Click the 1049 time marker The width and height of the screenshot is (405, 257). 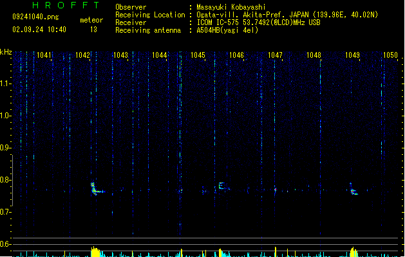(x=352, y=55)
